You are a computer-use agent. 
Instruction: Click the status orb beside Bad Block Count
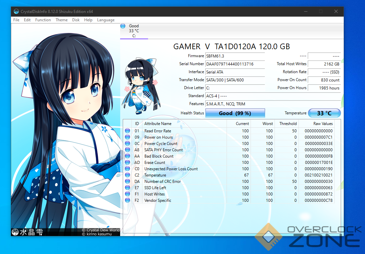point(127,156)
